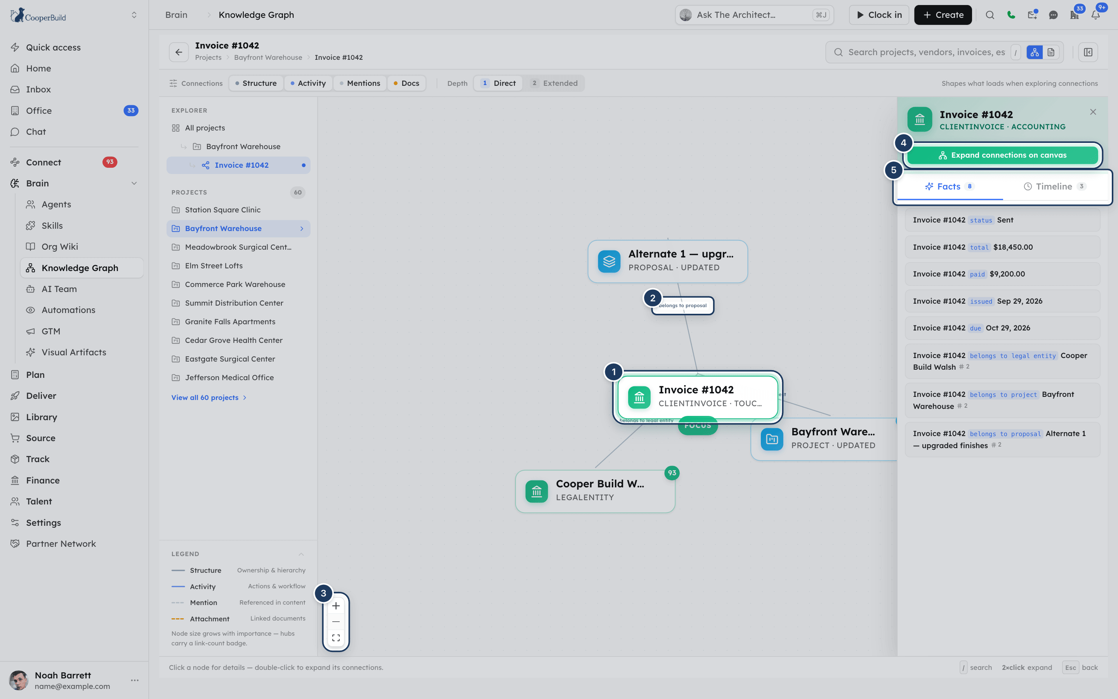Image resolution: width=1118 pixels, height=699 pixels.
Task: Set depth to Extended
Action: point(554,83)
